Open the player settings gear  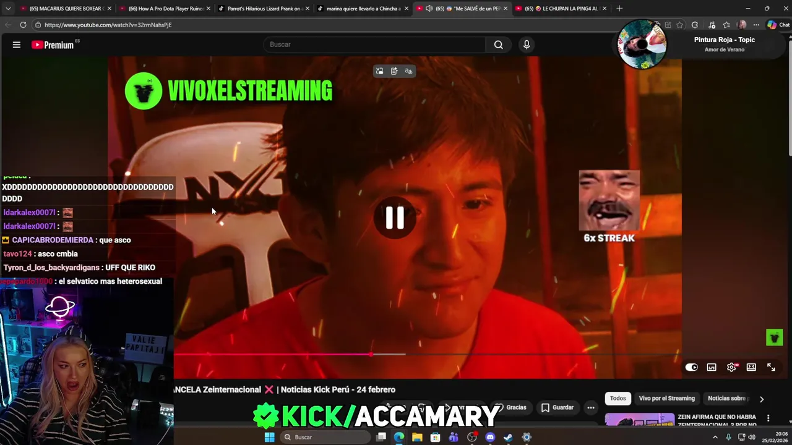[731, 367]
